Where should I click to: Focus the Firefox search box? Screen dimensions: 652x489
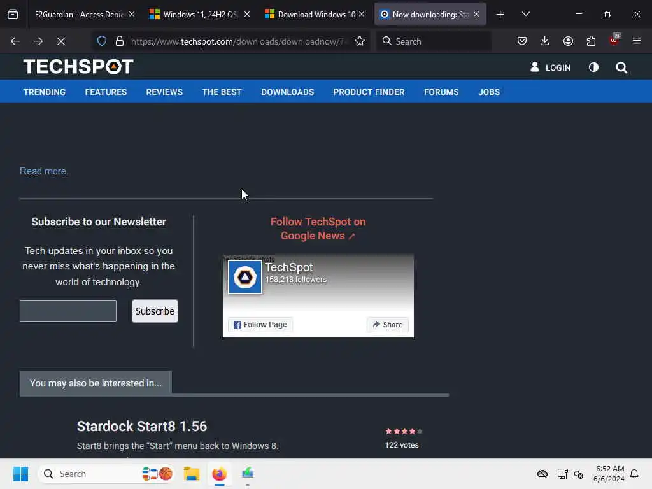[434, 41]
